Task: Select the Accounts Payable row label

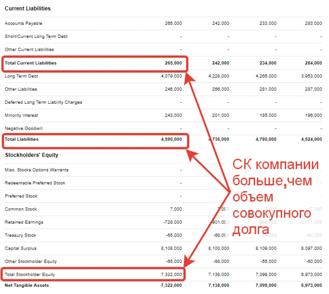Action: tap(23, 23)
